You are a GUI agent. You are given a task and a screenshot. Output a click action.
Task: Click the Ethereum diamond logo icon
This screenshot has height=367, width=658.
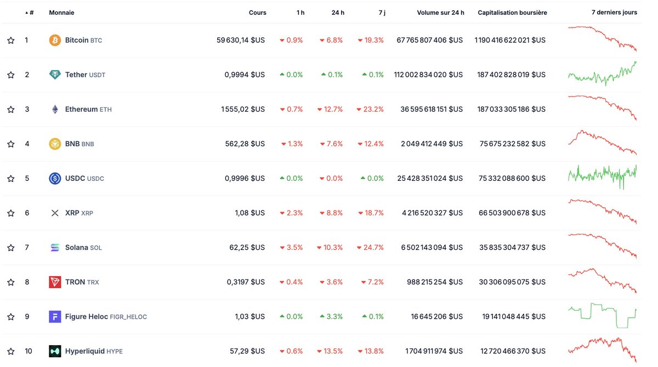(55, 110)
